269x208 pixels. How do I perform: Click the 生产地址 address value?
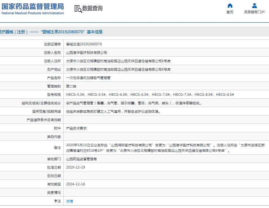click(118, 69)
